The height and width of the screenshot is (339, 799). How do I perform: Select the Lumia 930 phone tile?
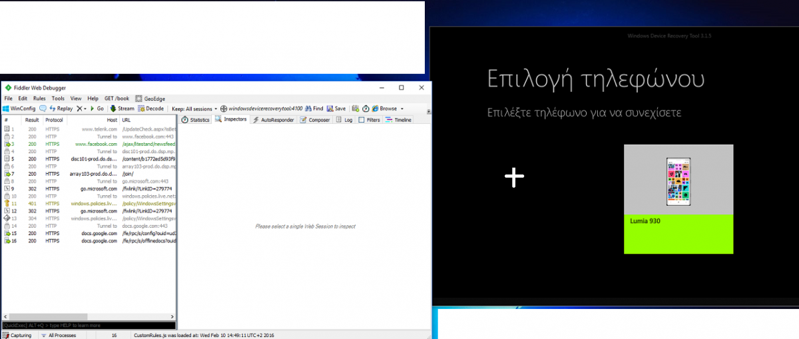(x=678, y=198)
